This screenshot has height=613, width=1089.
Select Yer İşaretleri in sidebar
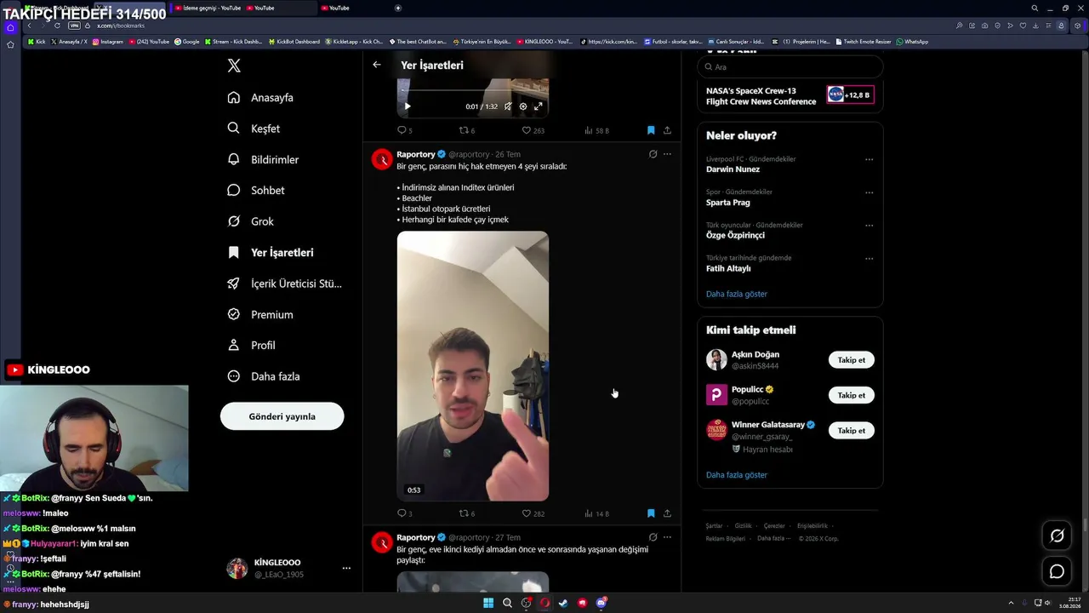pos(271,253)
